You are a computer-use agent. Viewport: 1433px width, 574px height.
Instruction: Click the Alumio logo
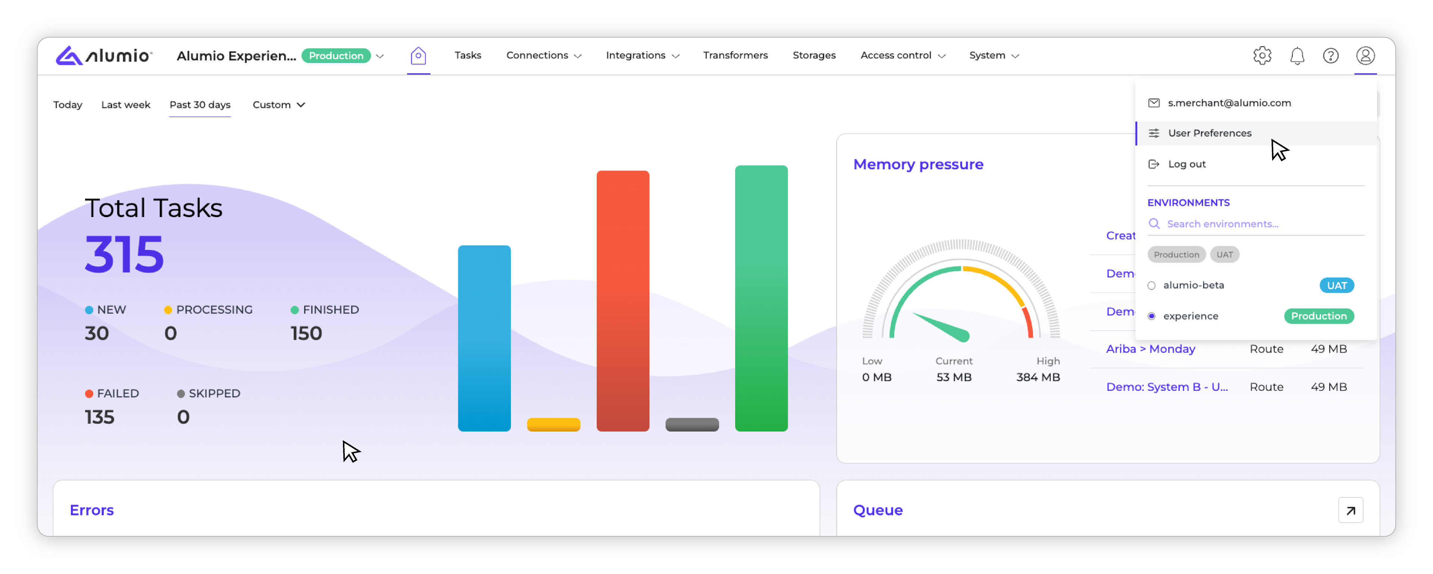[103, 56]
